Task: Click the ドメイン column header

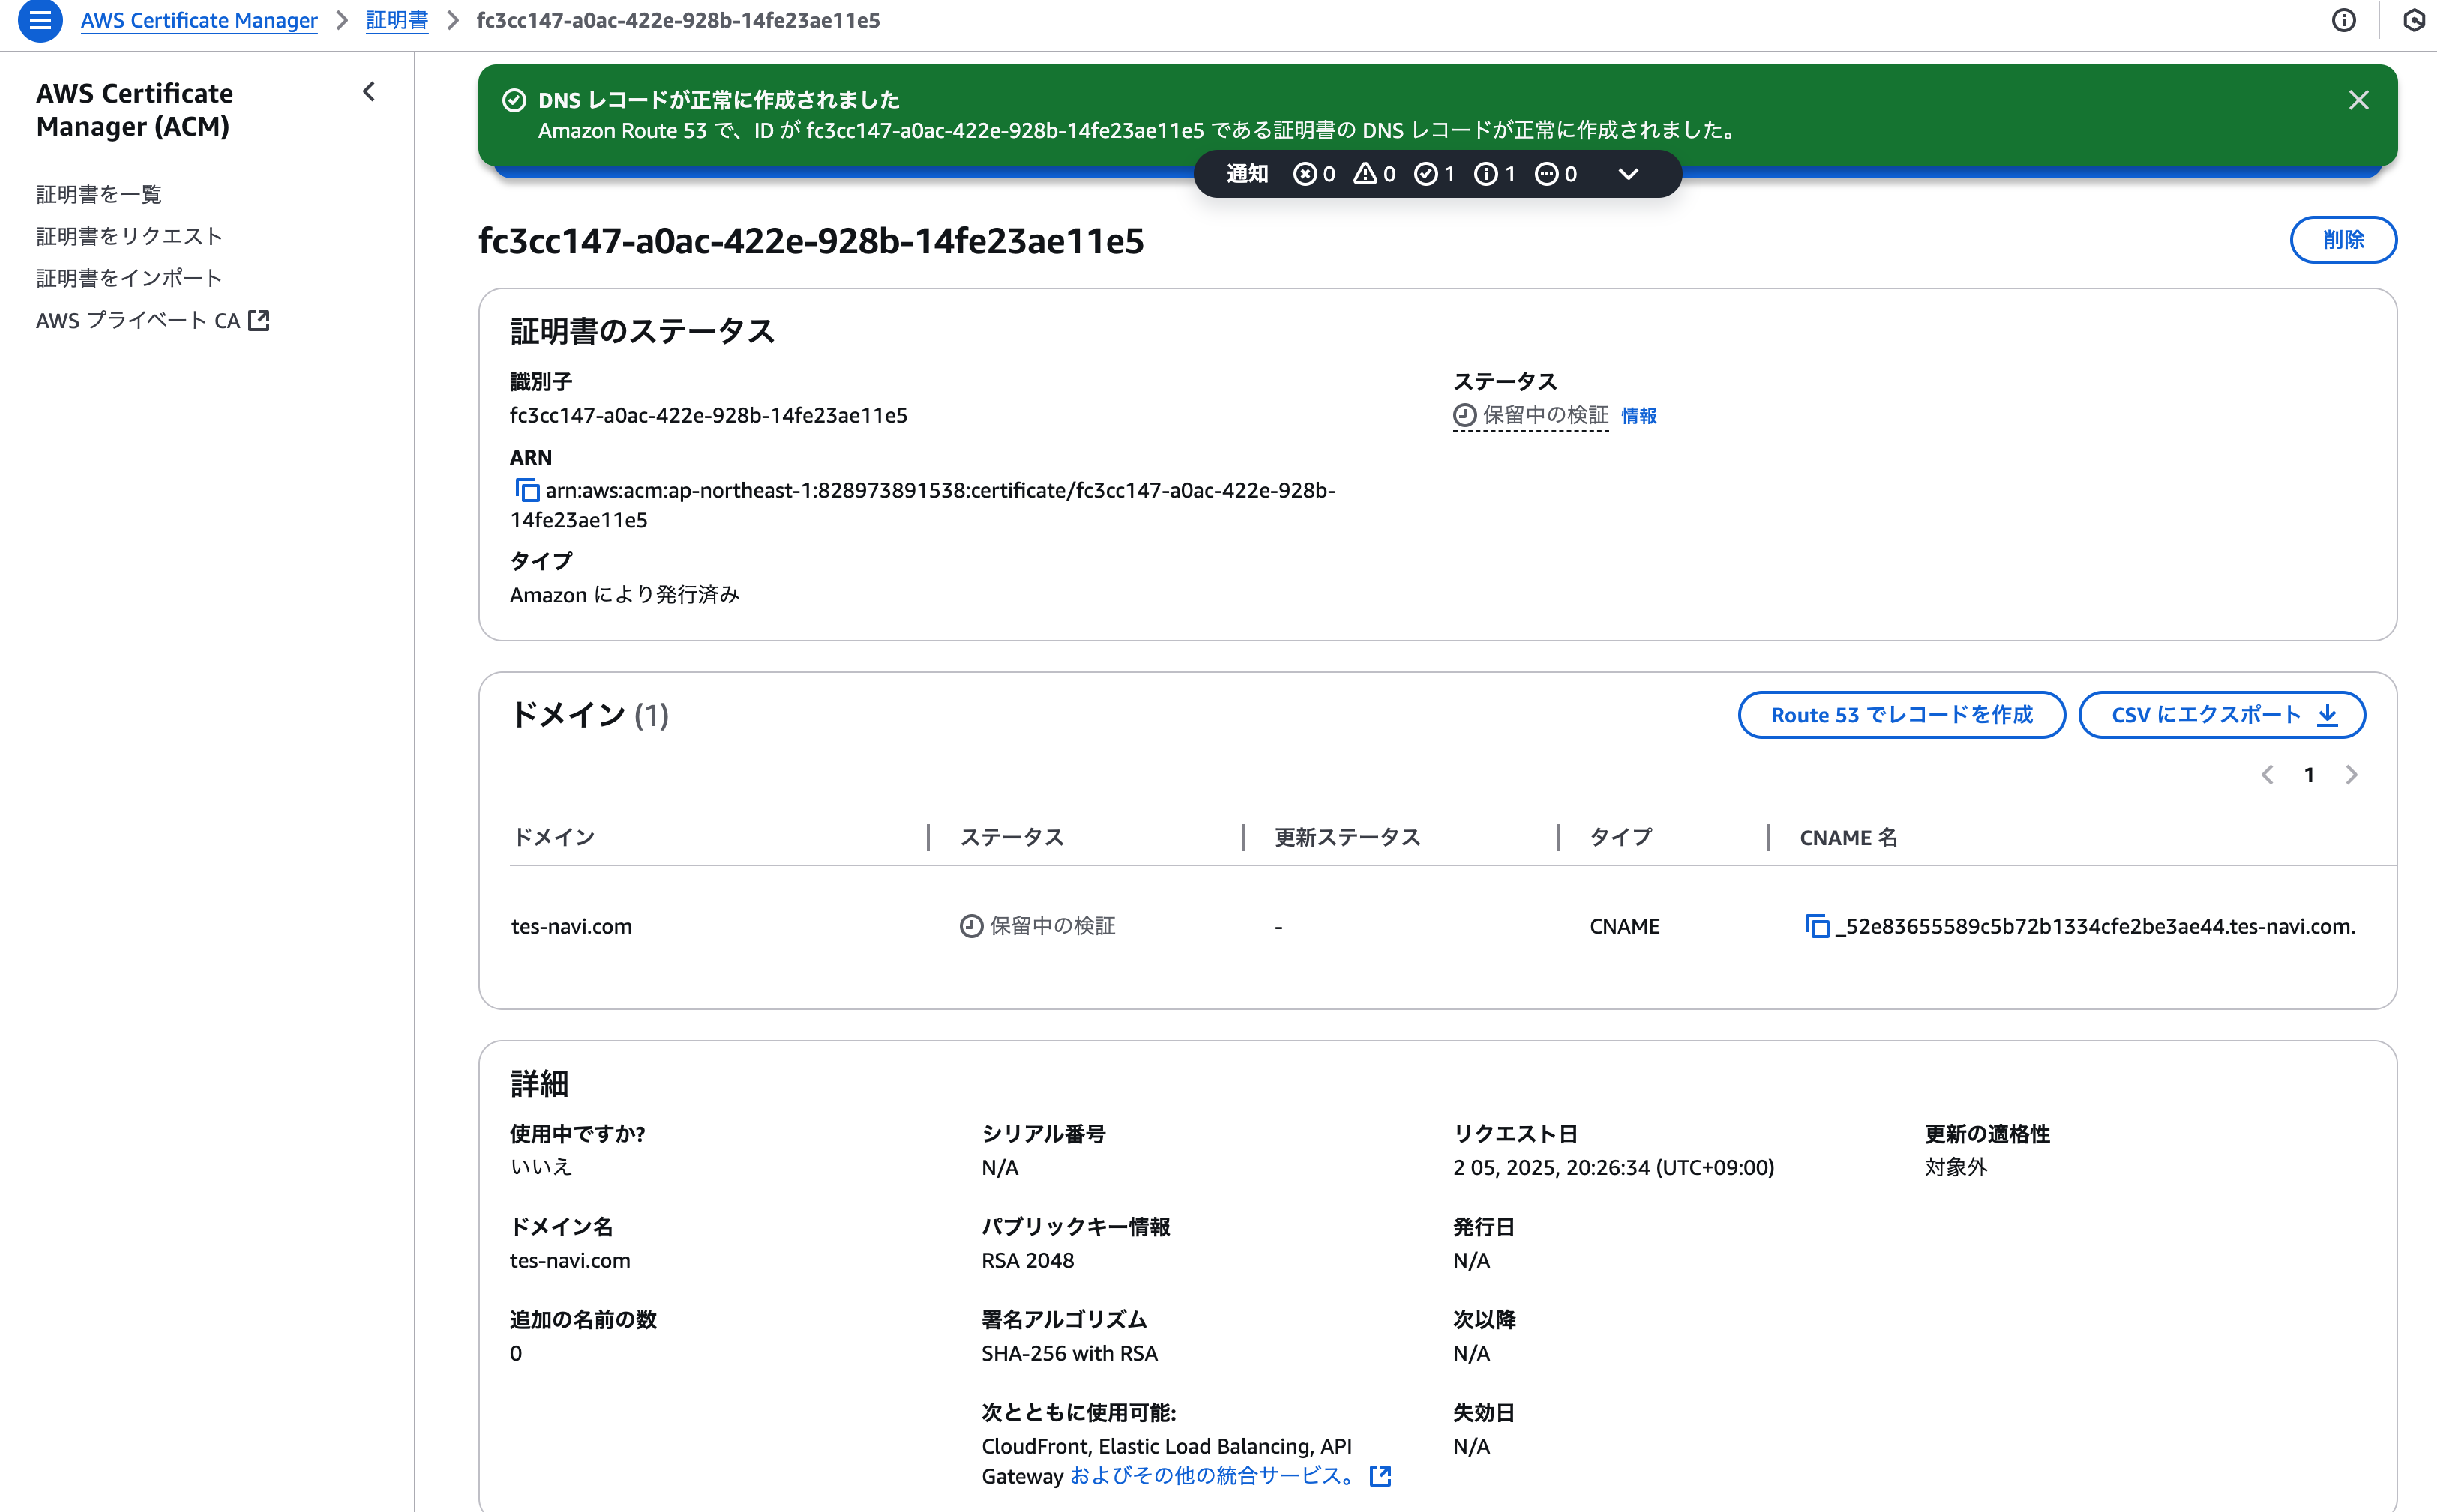Action: [x=554, y=837]
